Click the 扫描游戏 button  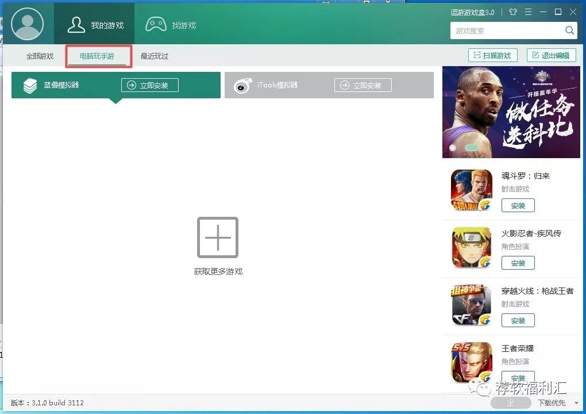(492, 55)
